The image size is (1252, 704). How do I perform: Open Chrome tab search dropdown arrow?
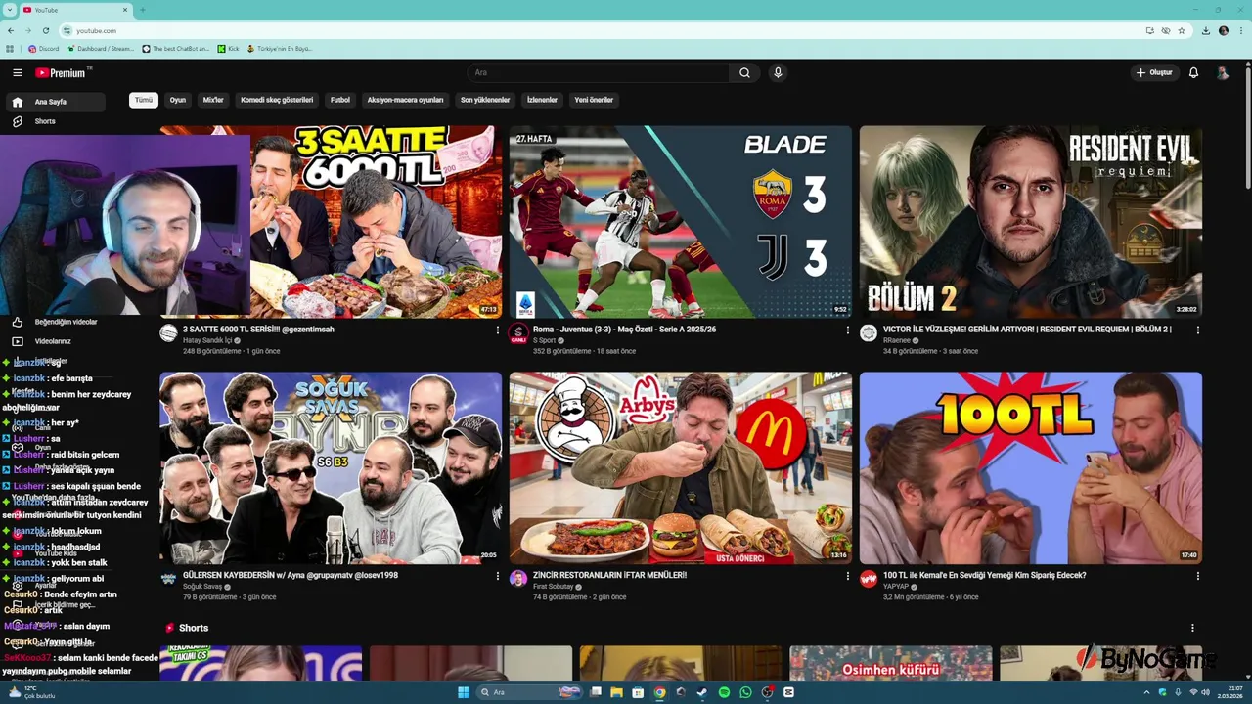[9, 10]
